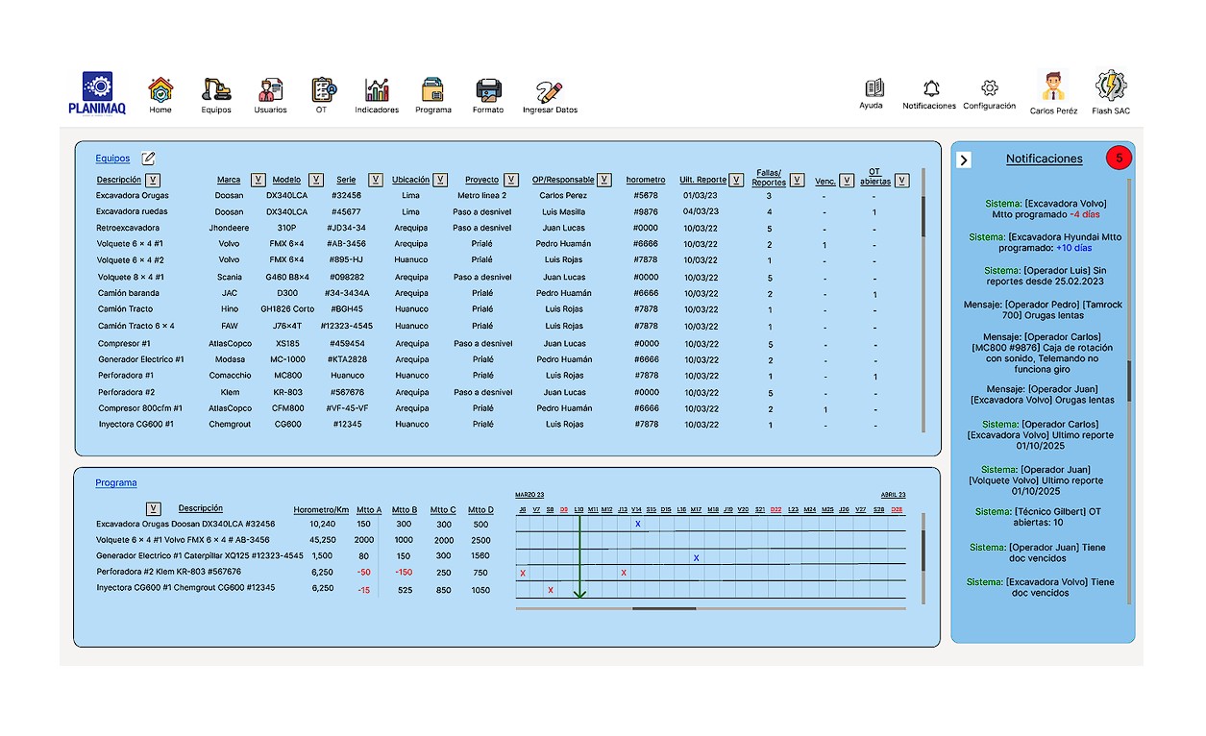
Task: Click the horizontal scrollbar under the calendar
Action: [663, 608]
